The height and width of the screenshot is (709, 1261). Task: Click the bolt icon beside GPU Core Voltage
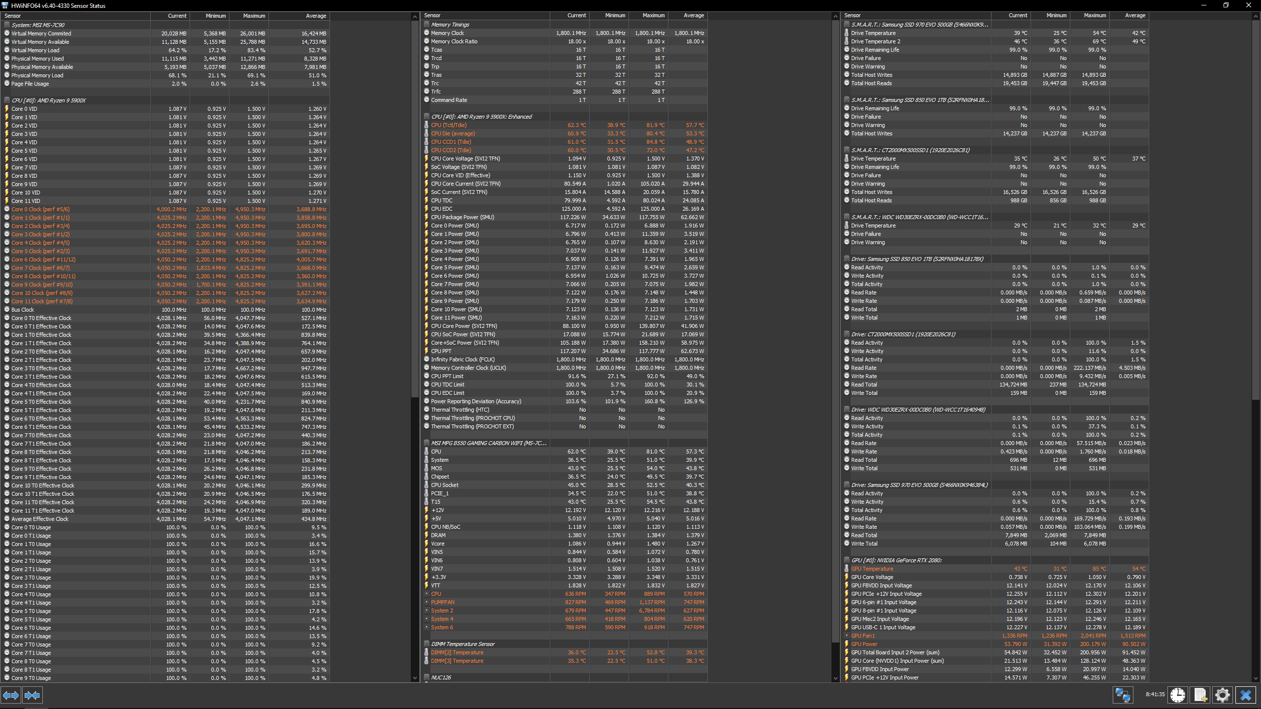847,577
